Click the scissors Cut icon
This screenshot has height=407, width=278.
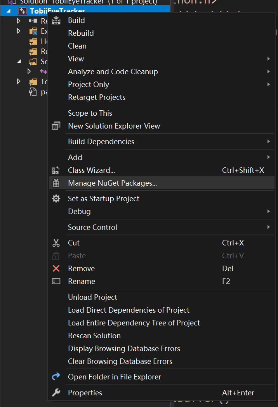(56, 243)
